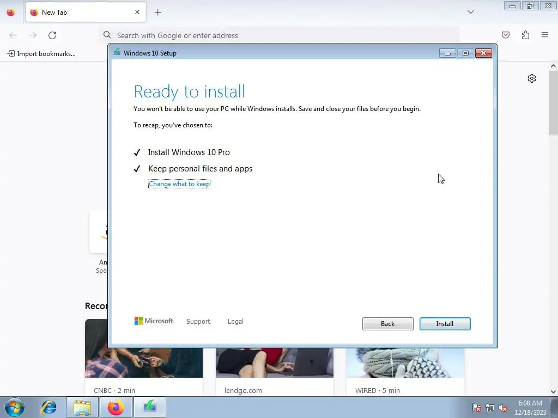The image size is (558, 418).
Task: Click the Windows 10 Setup title bar icon
Action: click(117, 53)
